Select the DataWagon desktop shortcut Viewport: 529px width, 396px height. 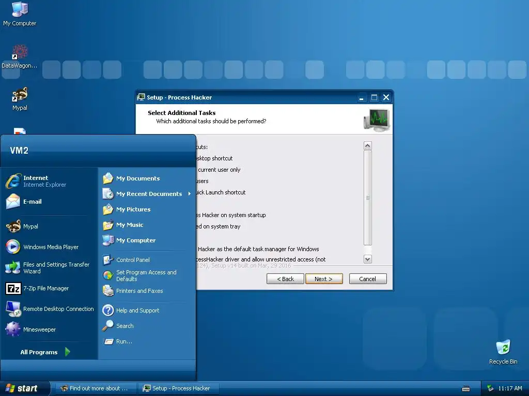[20, 57]
